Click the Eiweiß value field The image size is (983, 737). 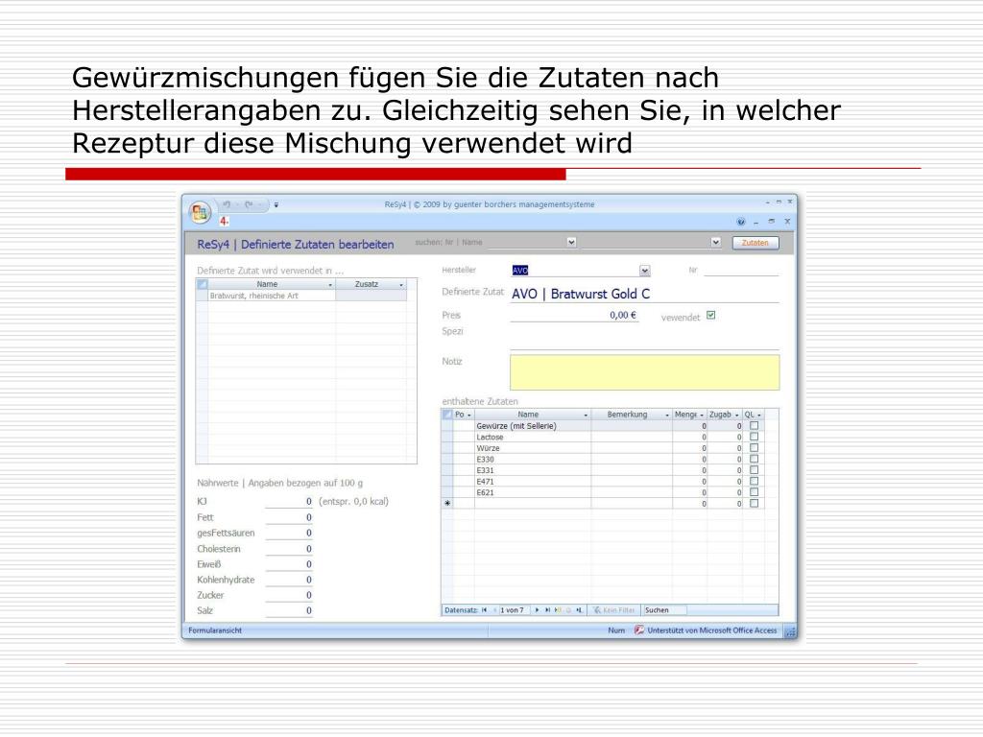(x=288, y=564)
